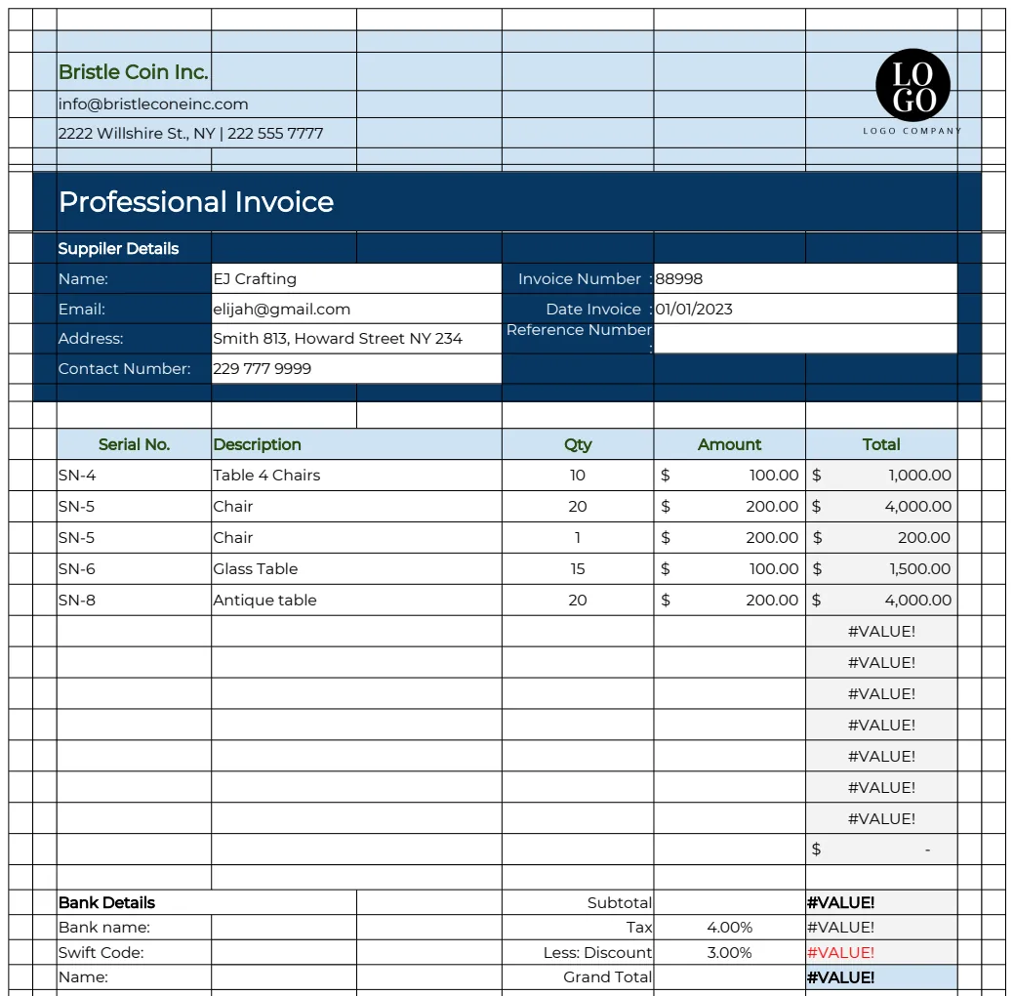Select the 1,000.00 total cell

click(x=881, y=475)
